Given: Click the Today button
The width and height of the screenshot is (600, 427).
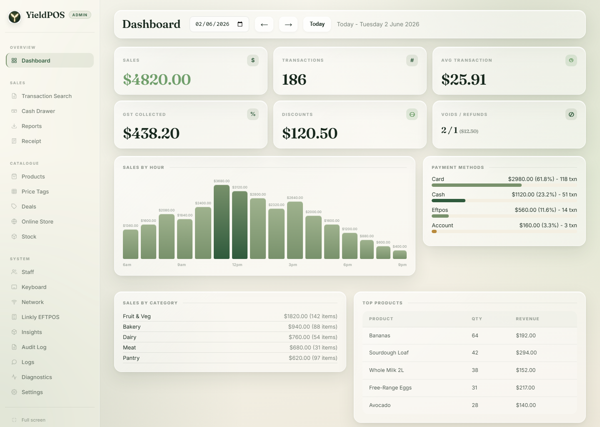Looking at the screenshot, I should click(317, 24).
